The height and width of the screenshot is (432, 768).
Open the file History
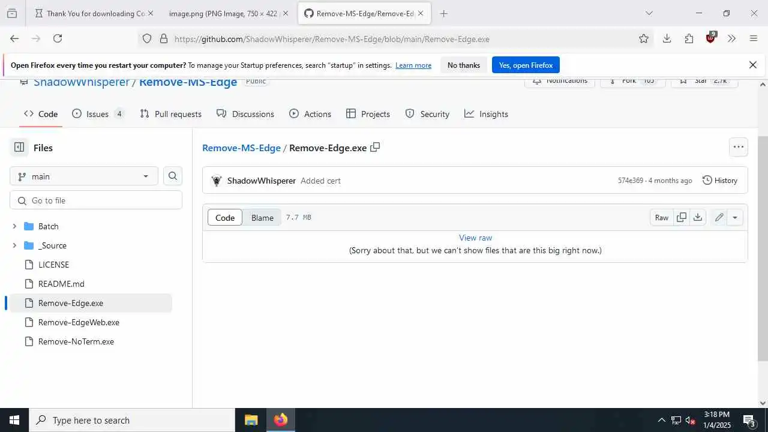[720, 180]
